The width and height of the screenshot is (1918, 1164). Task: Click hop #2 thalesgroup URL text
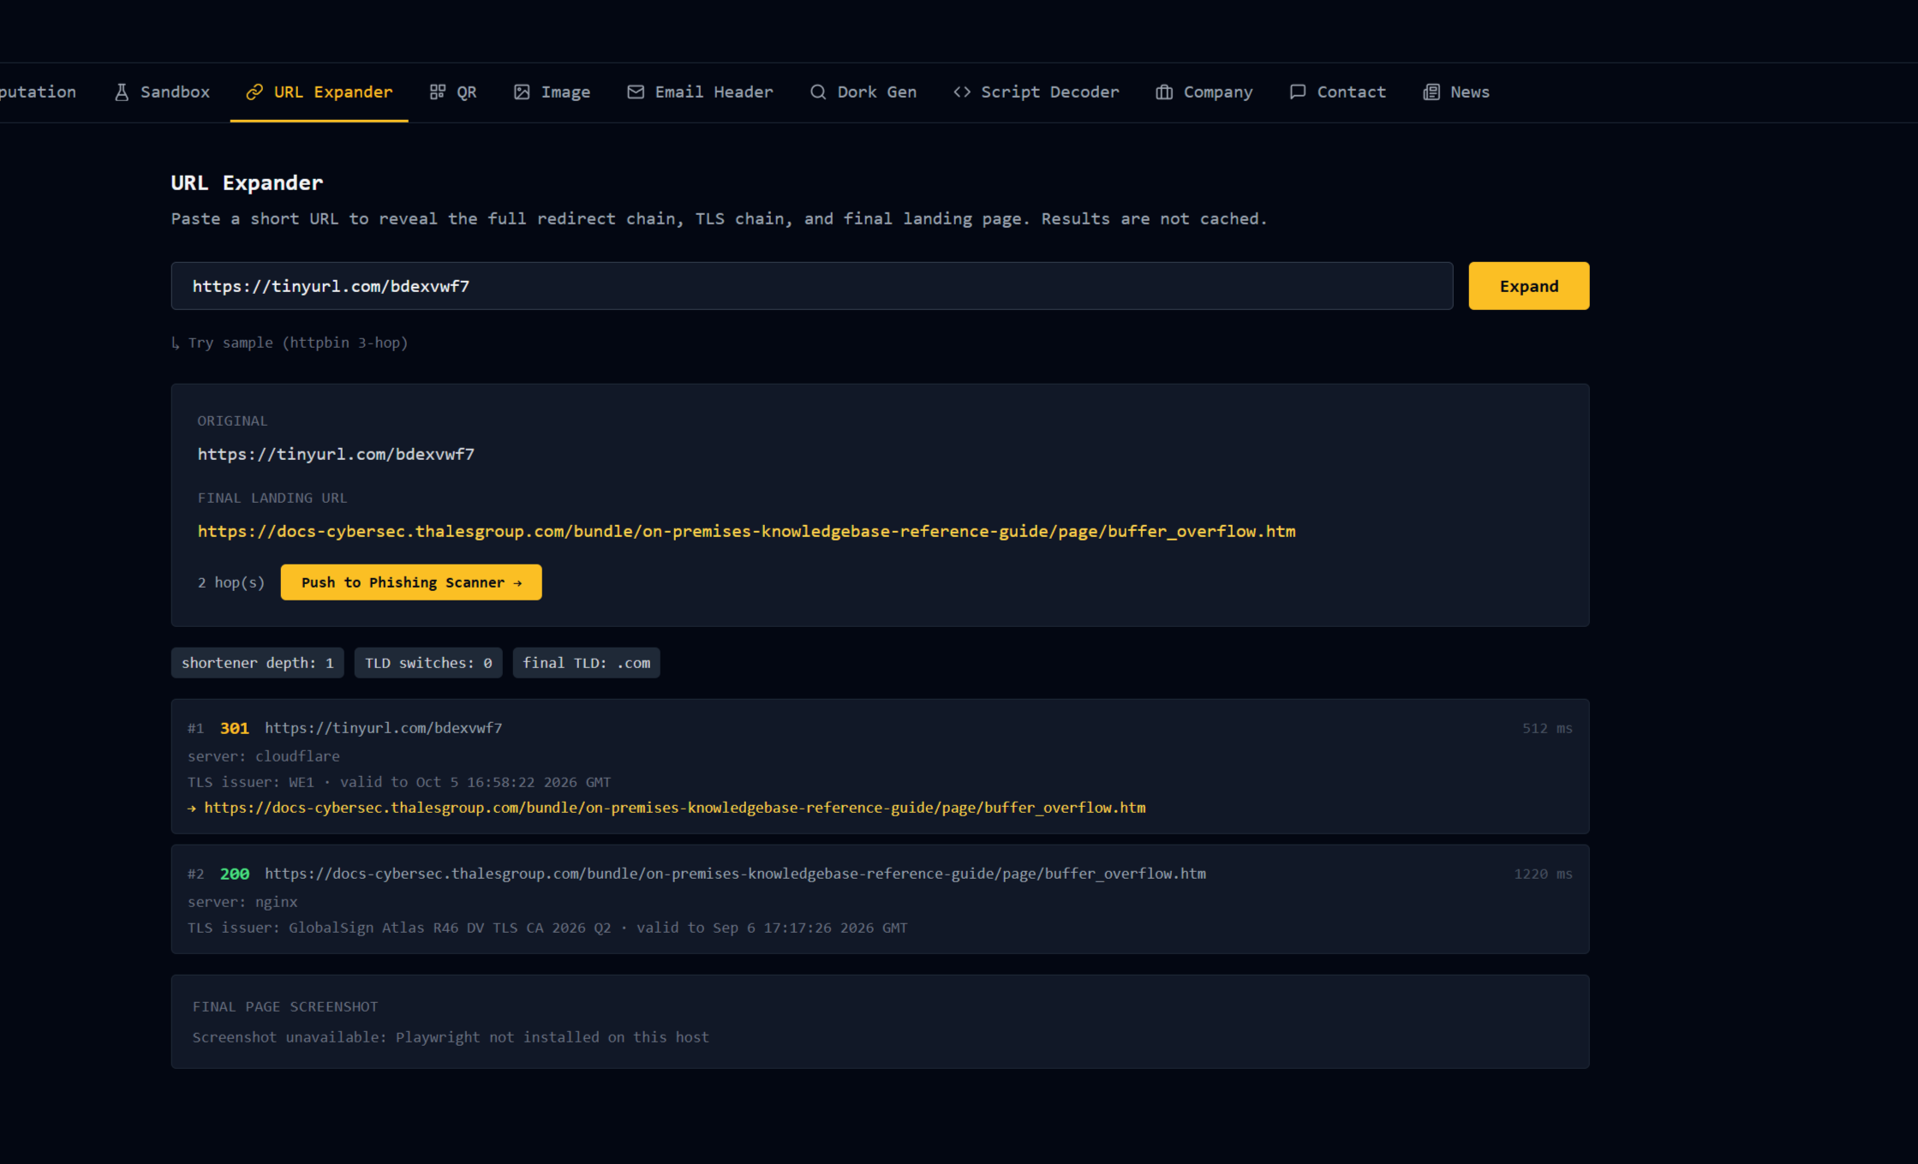click(735, 874)
